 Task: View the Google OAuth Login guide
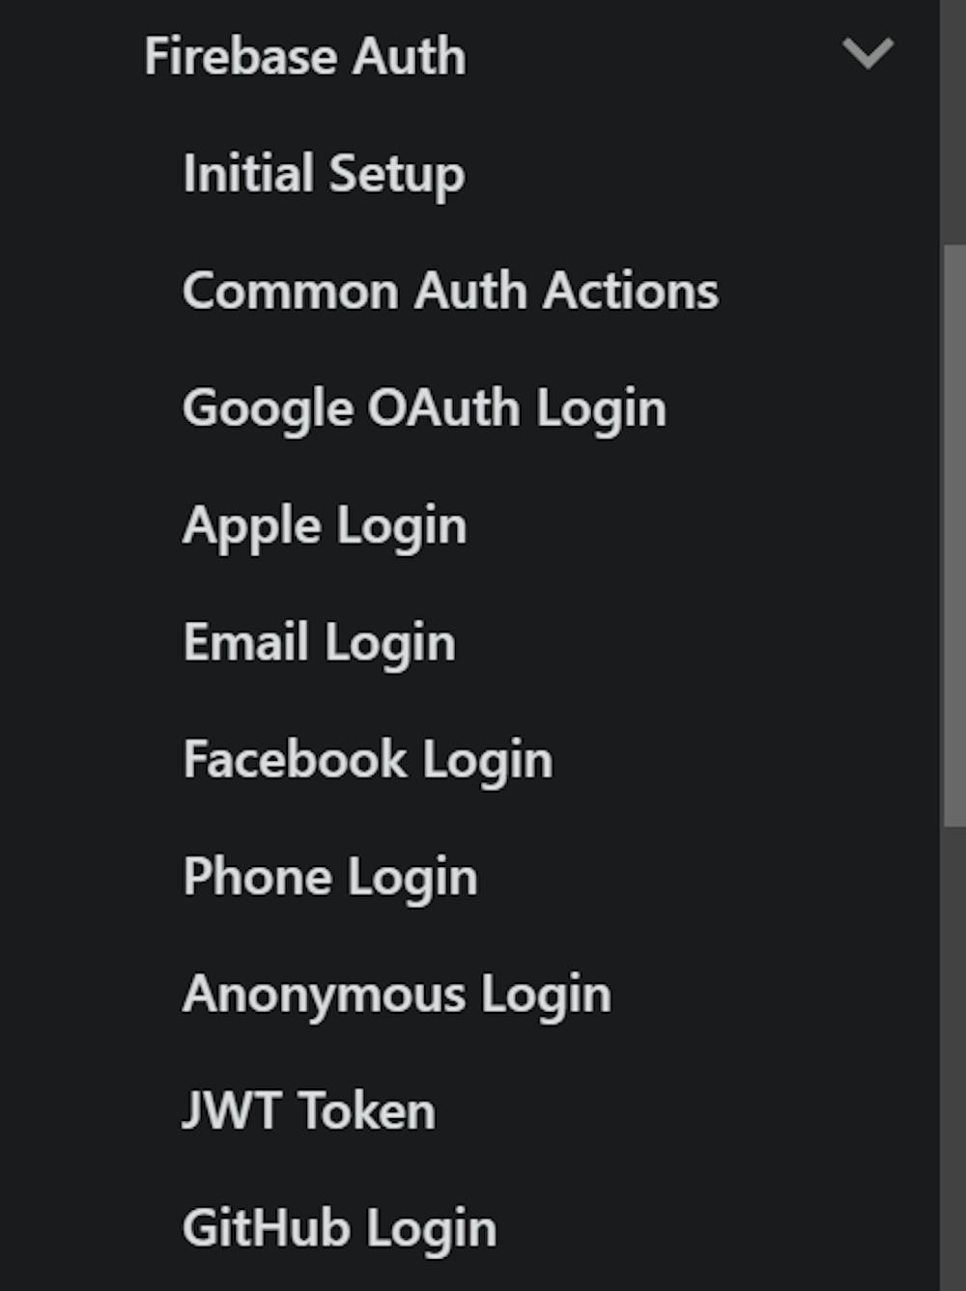424,408
